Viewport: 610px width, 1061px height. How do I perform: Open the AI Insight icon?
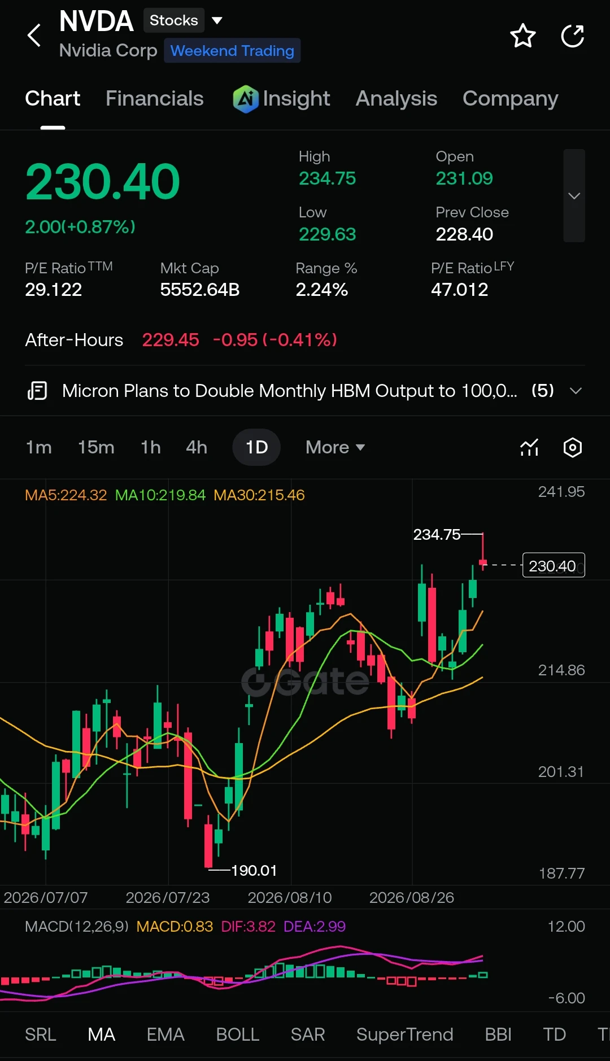coord(246,99)
